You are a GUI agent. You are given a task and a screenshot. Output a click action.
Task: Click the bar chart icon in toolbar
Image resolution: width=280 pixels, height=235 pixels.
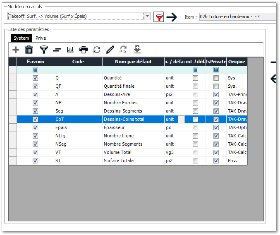pyautogui.click(x=70, y=50)
